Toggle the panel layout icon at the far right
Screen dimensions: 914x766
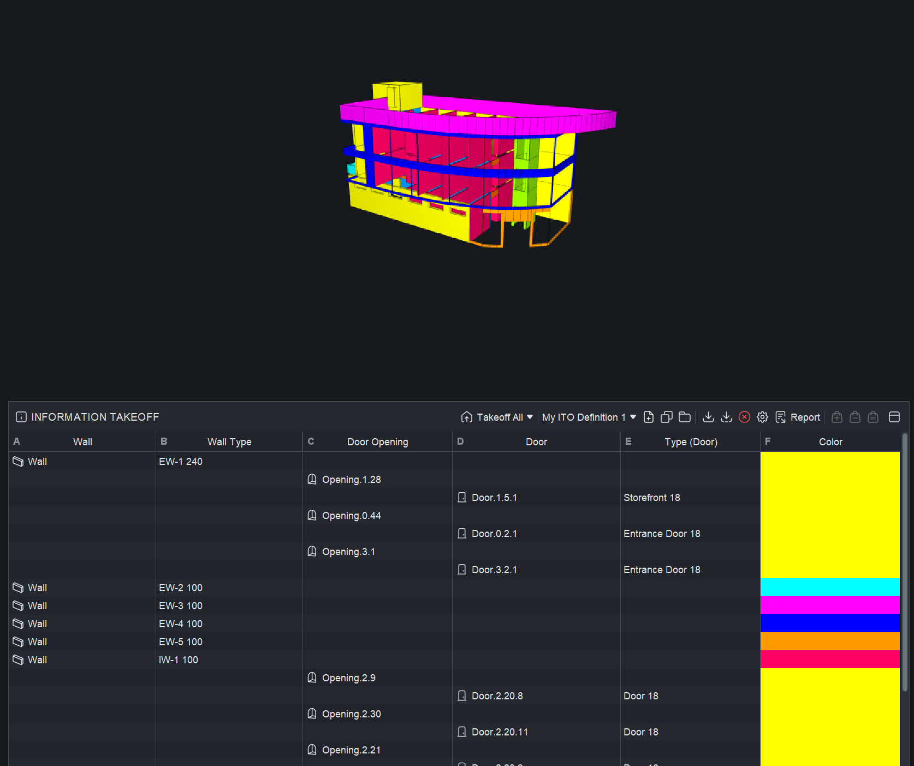(894, 417)
